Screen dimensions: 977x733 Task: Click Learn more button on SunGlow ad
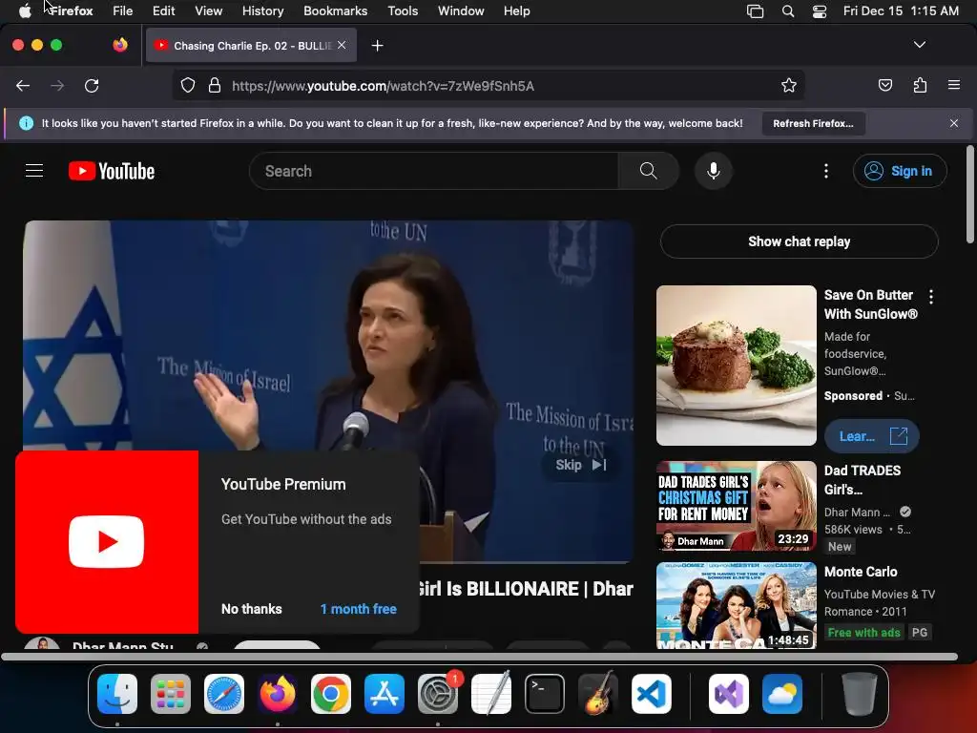pos(872,436)
